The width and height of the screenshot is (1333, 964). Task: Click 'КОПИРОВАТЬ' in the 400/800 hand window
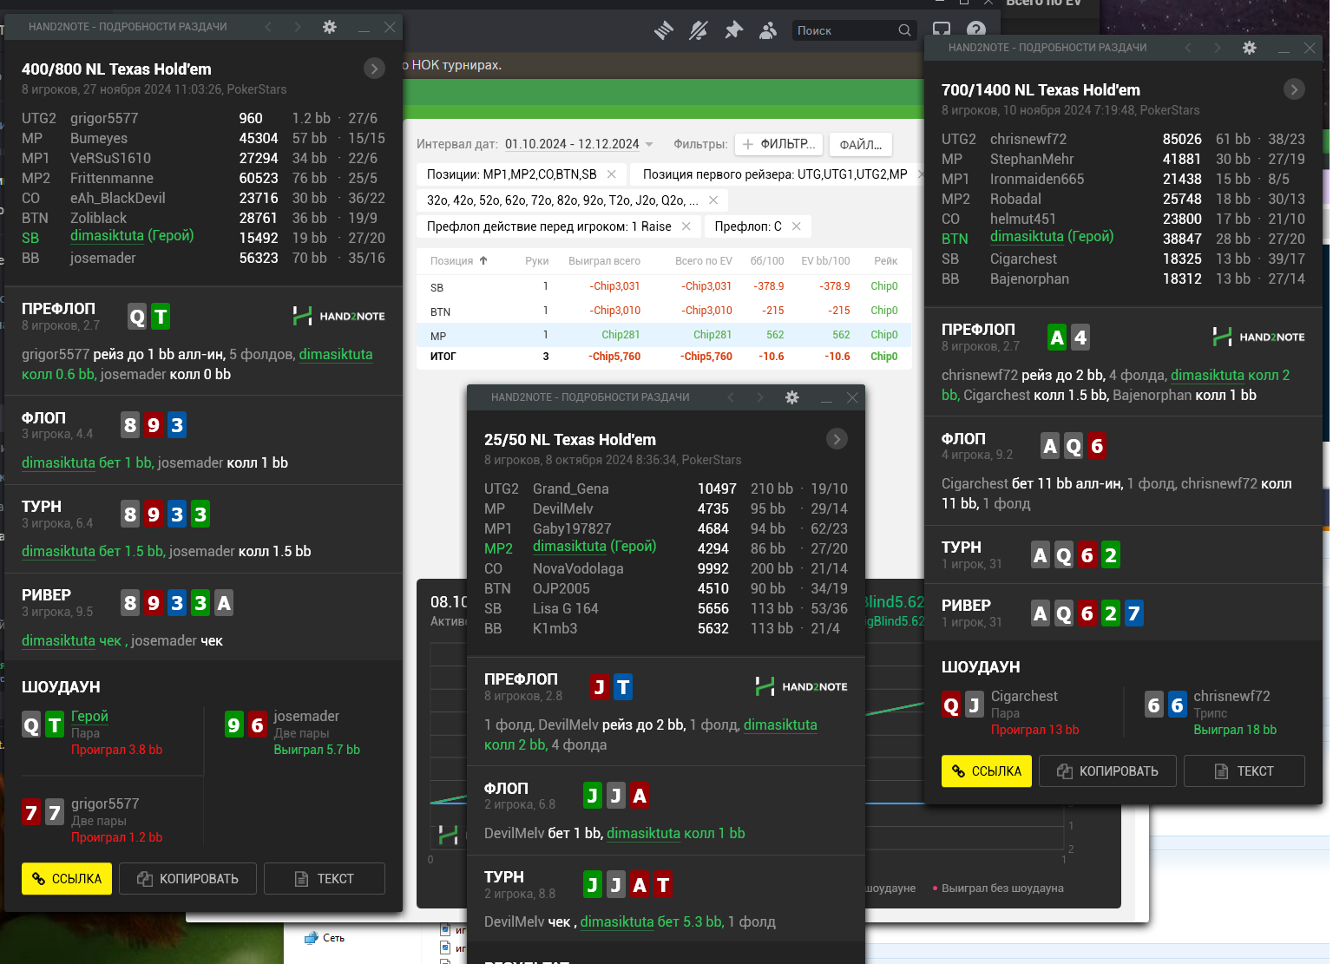click(x=187, y=879)
